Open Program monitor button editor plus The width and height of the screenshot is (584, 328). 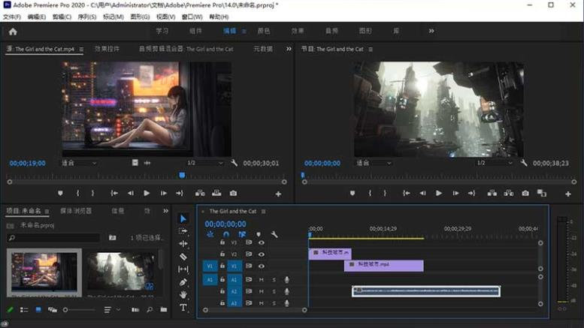click(568, 194)
